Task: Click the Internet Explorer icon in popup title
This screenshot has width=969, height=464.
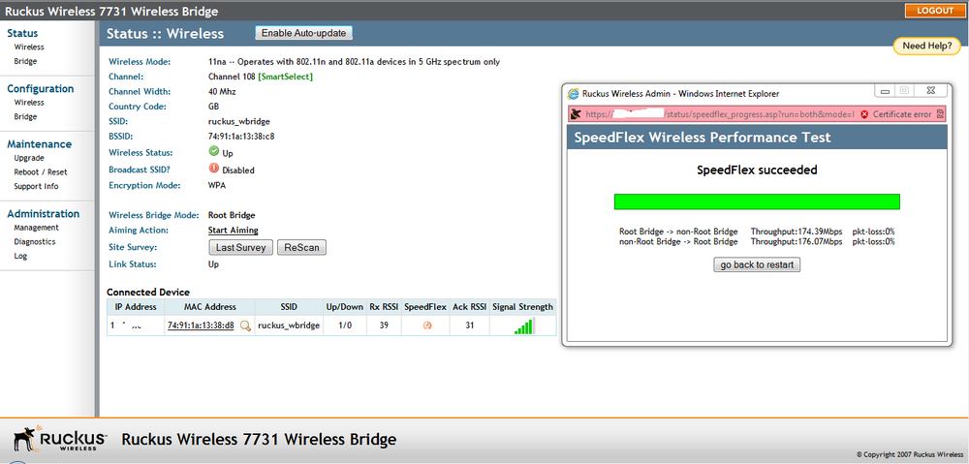Action: [574, 94]
